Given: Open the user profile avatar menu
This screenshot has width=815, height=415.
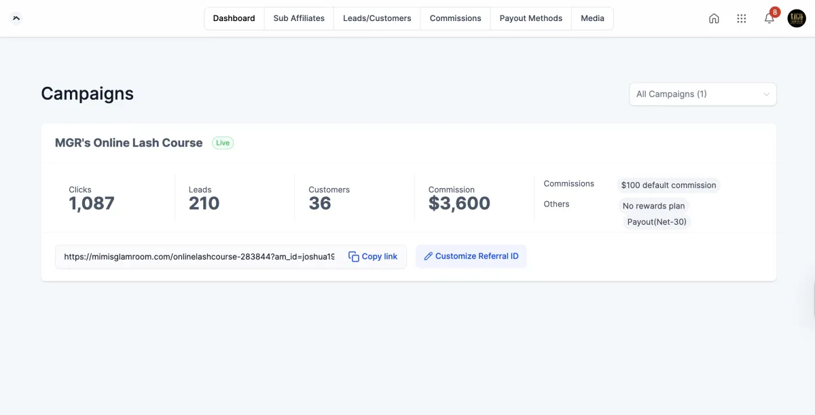Looking at the screenshot, I should [x=797, y=18].
